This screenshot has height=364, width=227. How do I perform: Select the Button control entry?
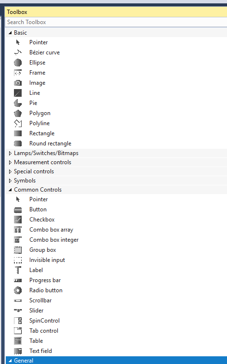(x=116, y=209)
